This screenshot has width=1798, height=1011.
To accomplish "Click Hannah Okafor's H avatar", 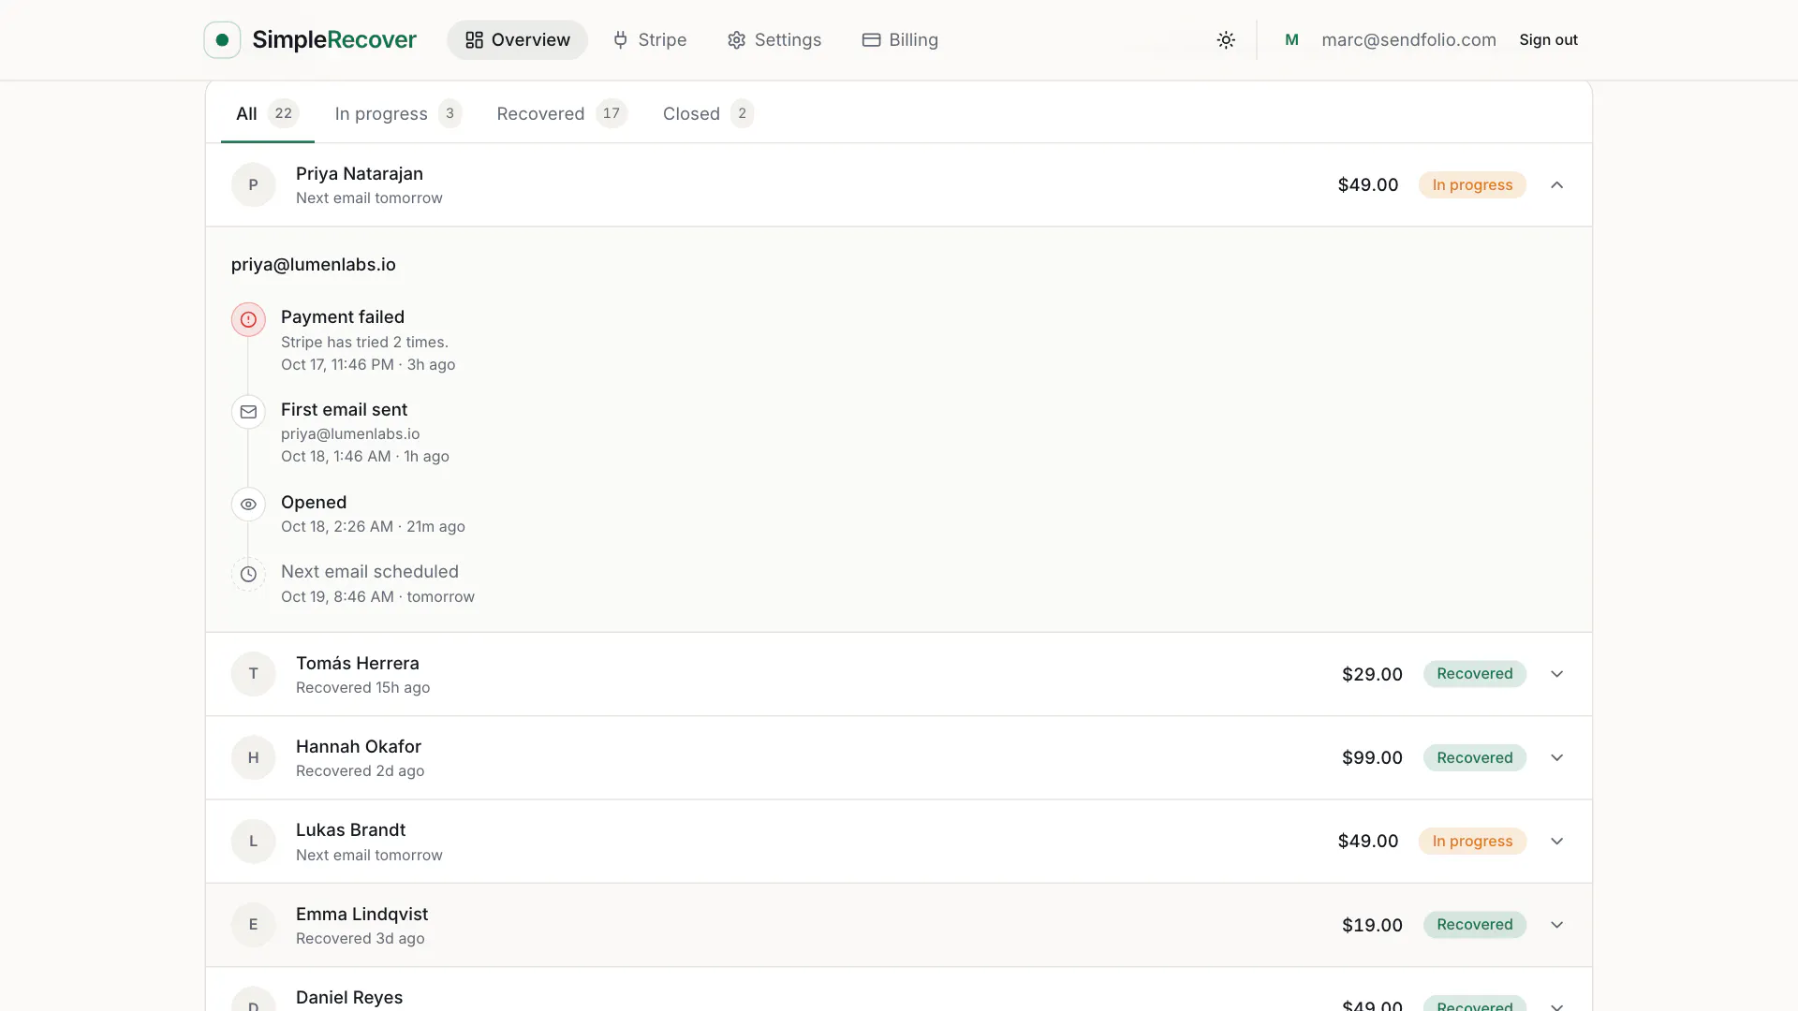I will 253,757.
